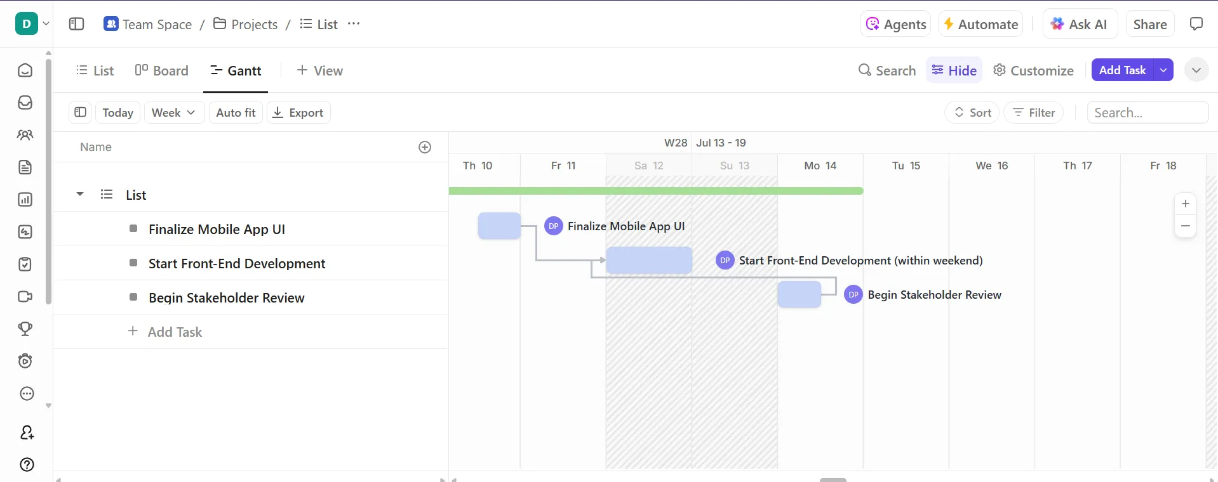Switch to the Board view tab
This screenshot has height=482, width=1218.
[161, 70]
